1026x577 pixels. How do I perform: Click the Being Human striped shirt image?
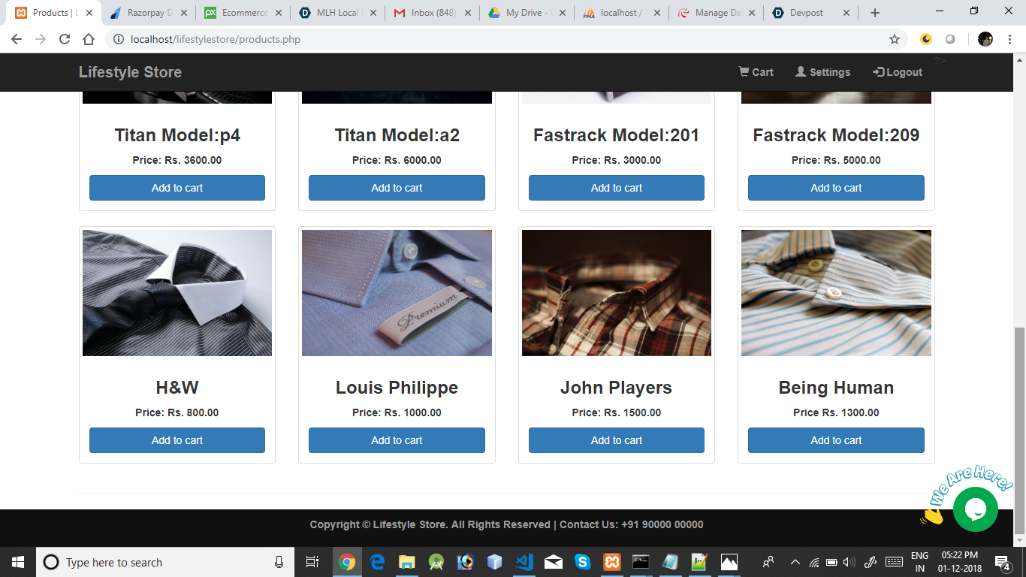[836, 293]
